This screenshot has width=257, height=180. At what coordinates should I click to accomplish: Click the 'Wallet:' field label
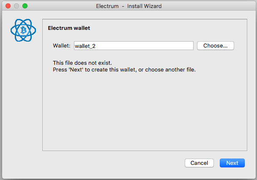(x=61, y=46)
